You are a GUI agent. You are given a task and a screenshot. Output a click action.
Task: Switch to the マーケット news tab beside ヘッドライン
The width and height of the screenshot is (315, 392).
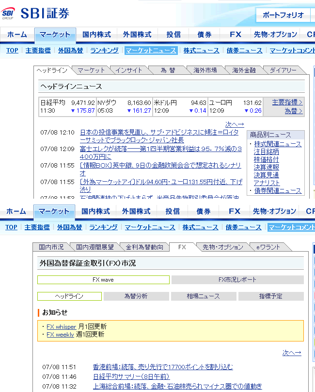click(91, 70)
